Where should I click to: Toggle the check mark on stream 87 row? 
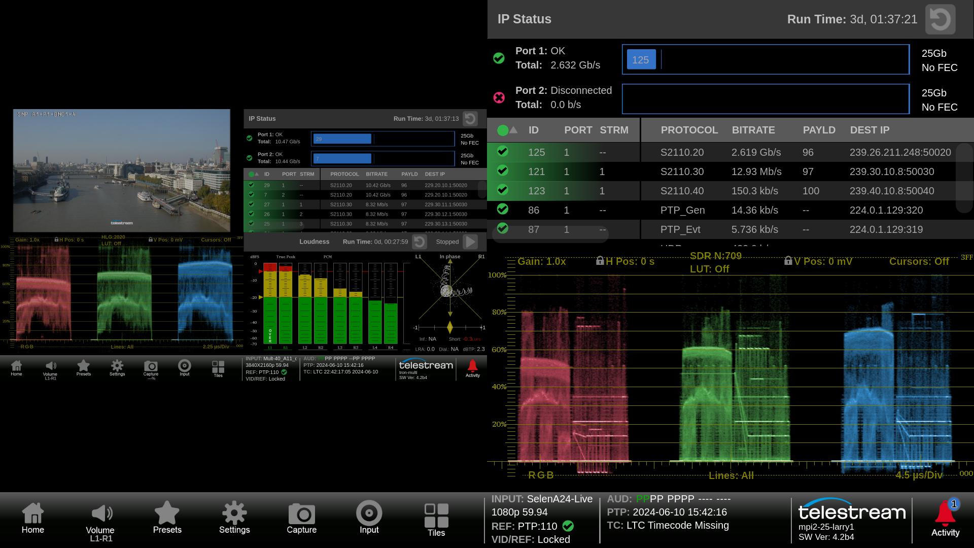click(x=502, y=228)
